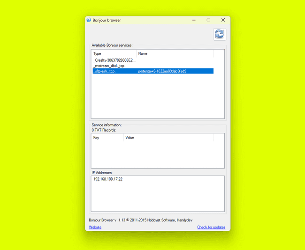
Task: Click empty area of the TXT Records list
Action: (x=158, y=154)
